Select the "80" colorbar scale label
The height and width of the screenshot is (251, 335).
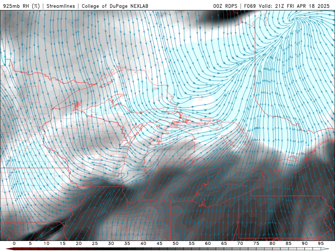tap(272, 243)
